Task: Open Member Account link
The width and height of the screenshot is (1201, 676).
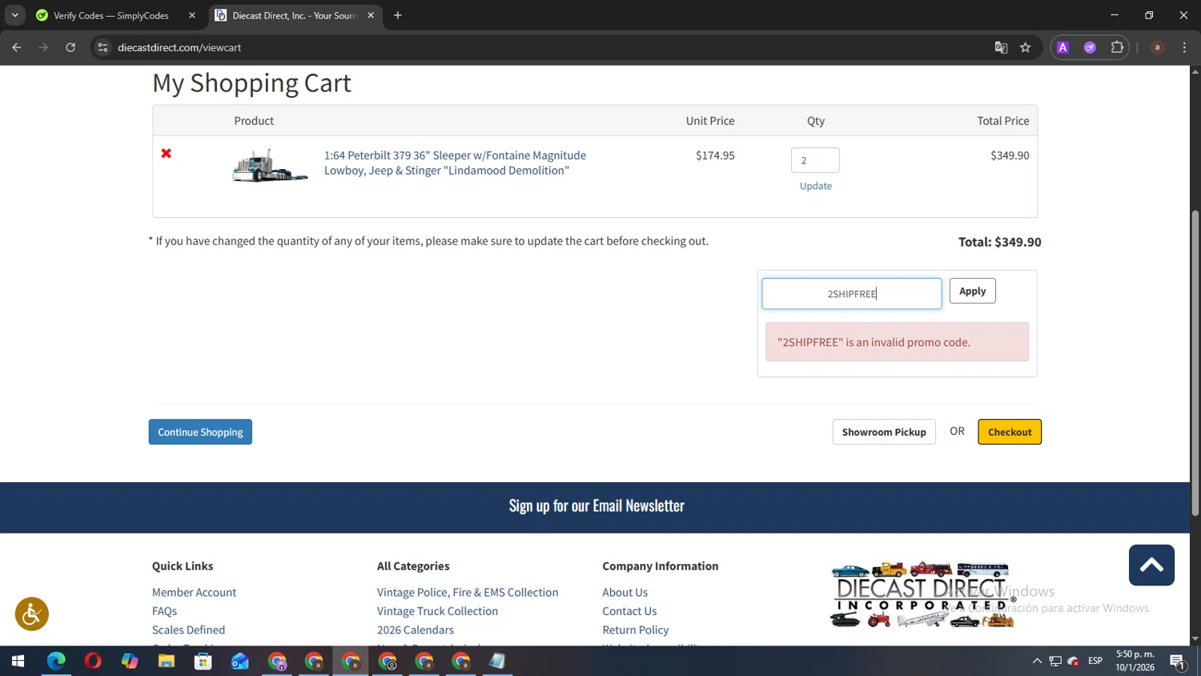Action: pyautogui.click(x=195, y=593)
